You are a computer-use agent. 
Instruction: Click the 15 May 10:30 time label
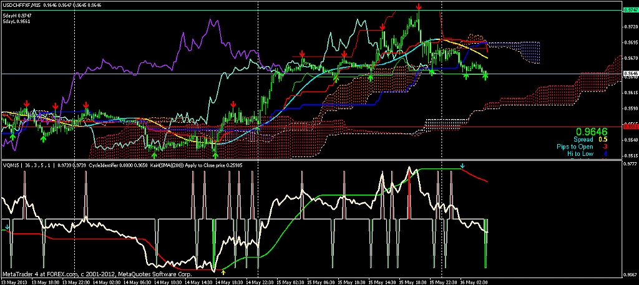click(x=351, y=282)
